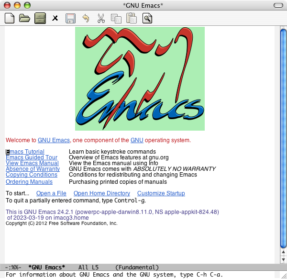Follow the GNU operating system link
287x279 pixels.
137,140
